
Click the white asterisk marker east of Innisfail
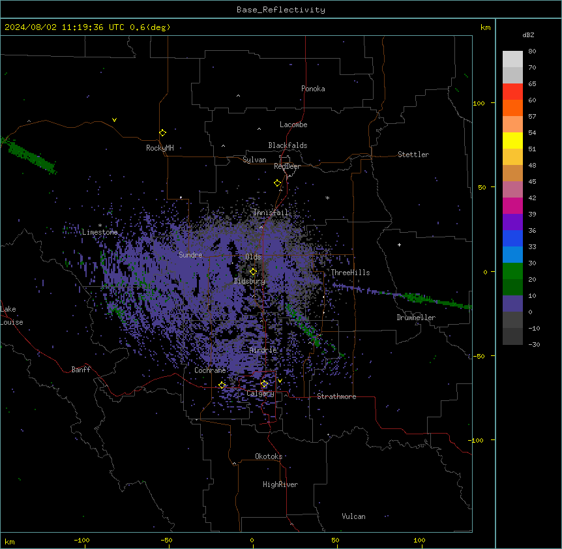[327, 198]
